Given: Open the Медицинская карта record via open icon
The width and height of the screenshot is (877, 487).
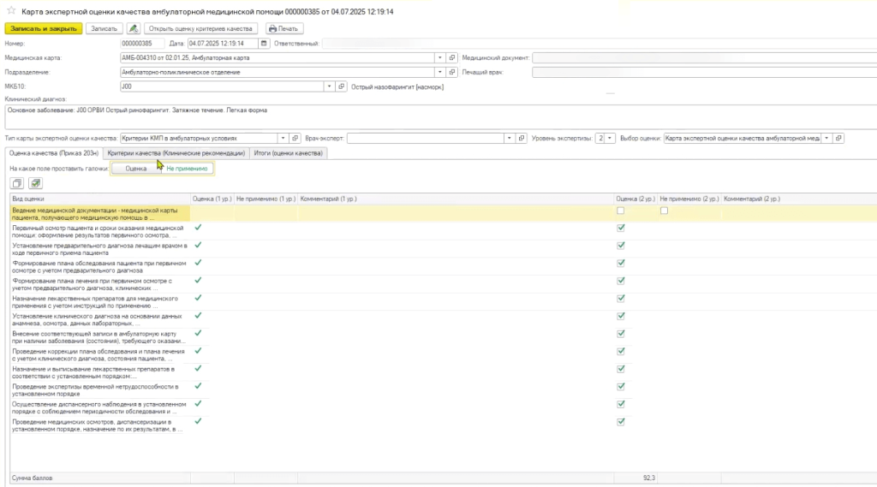Looking at the screenshot, I should (x=452, y=57).
